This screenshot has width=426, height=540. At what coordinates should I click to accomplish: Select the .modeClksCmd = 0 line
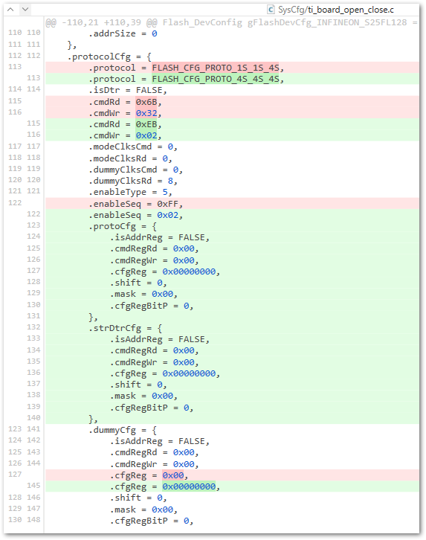click(x=133, y=147)
